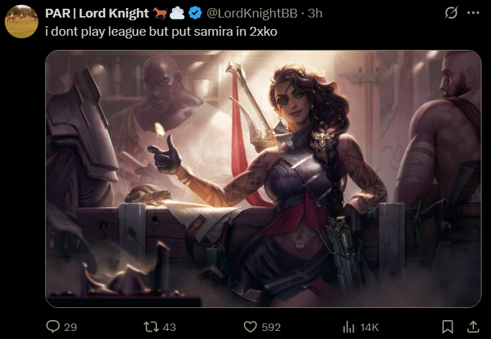
Task: Click the reply speech bubble icon
Action: click(x=53, y=326)
